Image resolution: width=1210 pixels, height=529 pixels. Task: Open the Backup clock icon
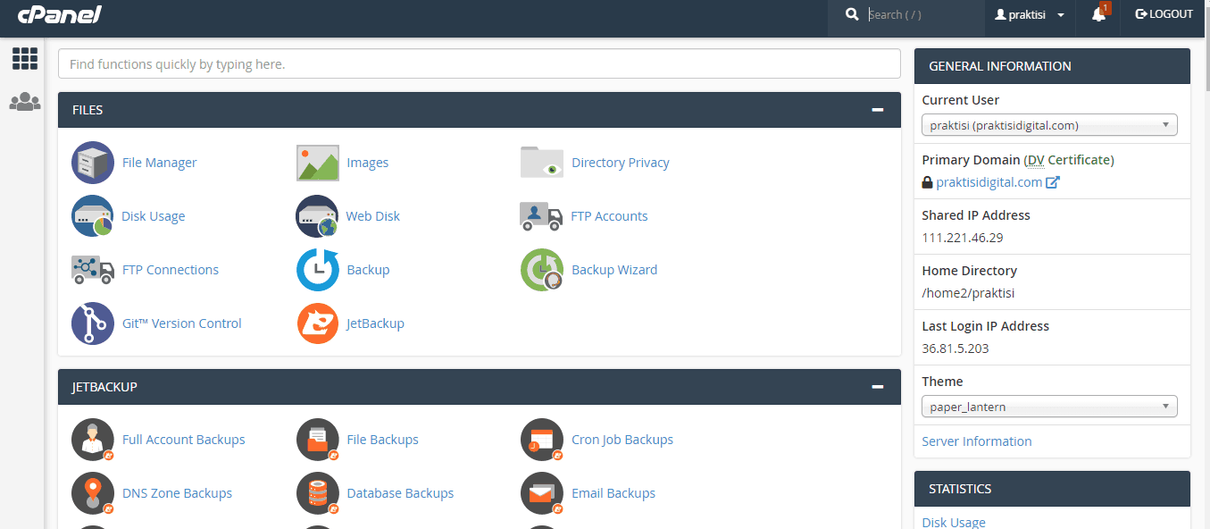tap(318, 270)
